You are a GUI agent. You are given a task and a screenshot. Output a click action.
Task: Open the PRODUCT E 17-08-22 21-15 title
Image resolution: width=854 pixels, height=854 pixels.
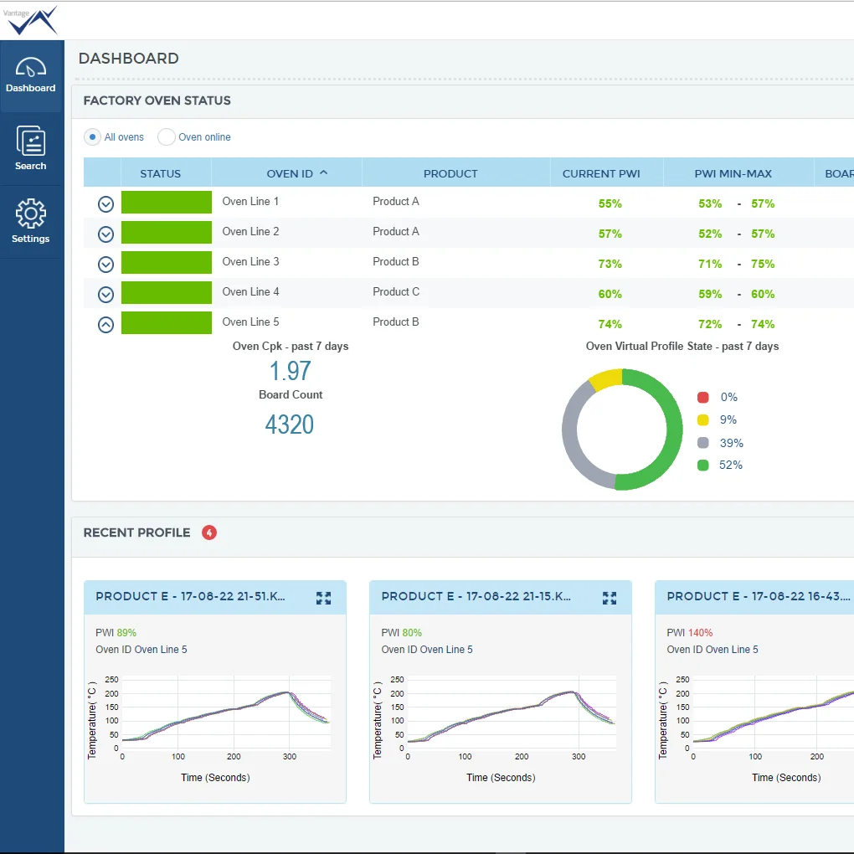tap(476, 596)
